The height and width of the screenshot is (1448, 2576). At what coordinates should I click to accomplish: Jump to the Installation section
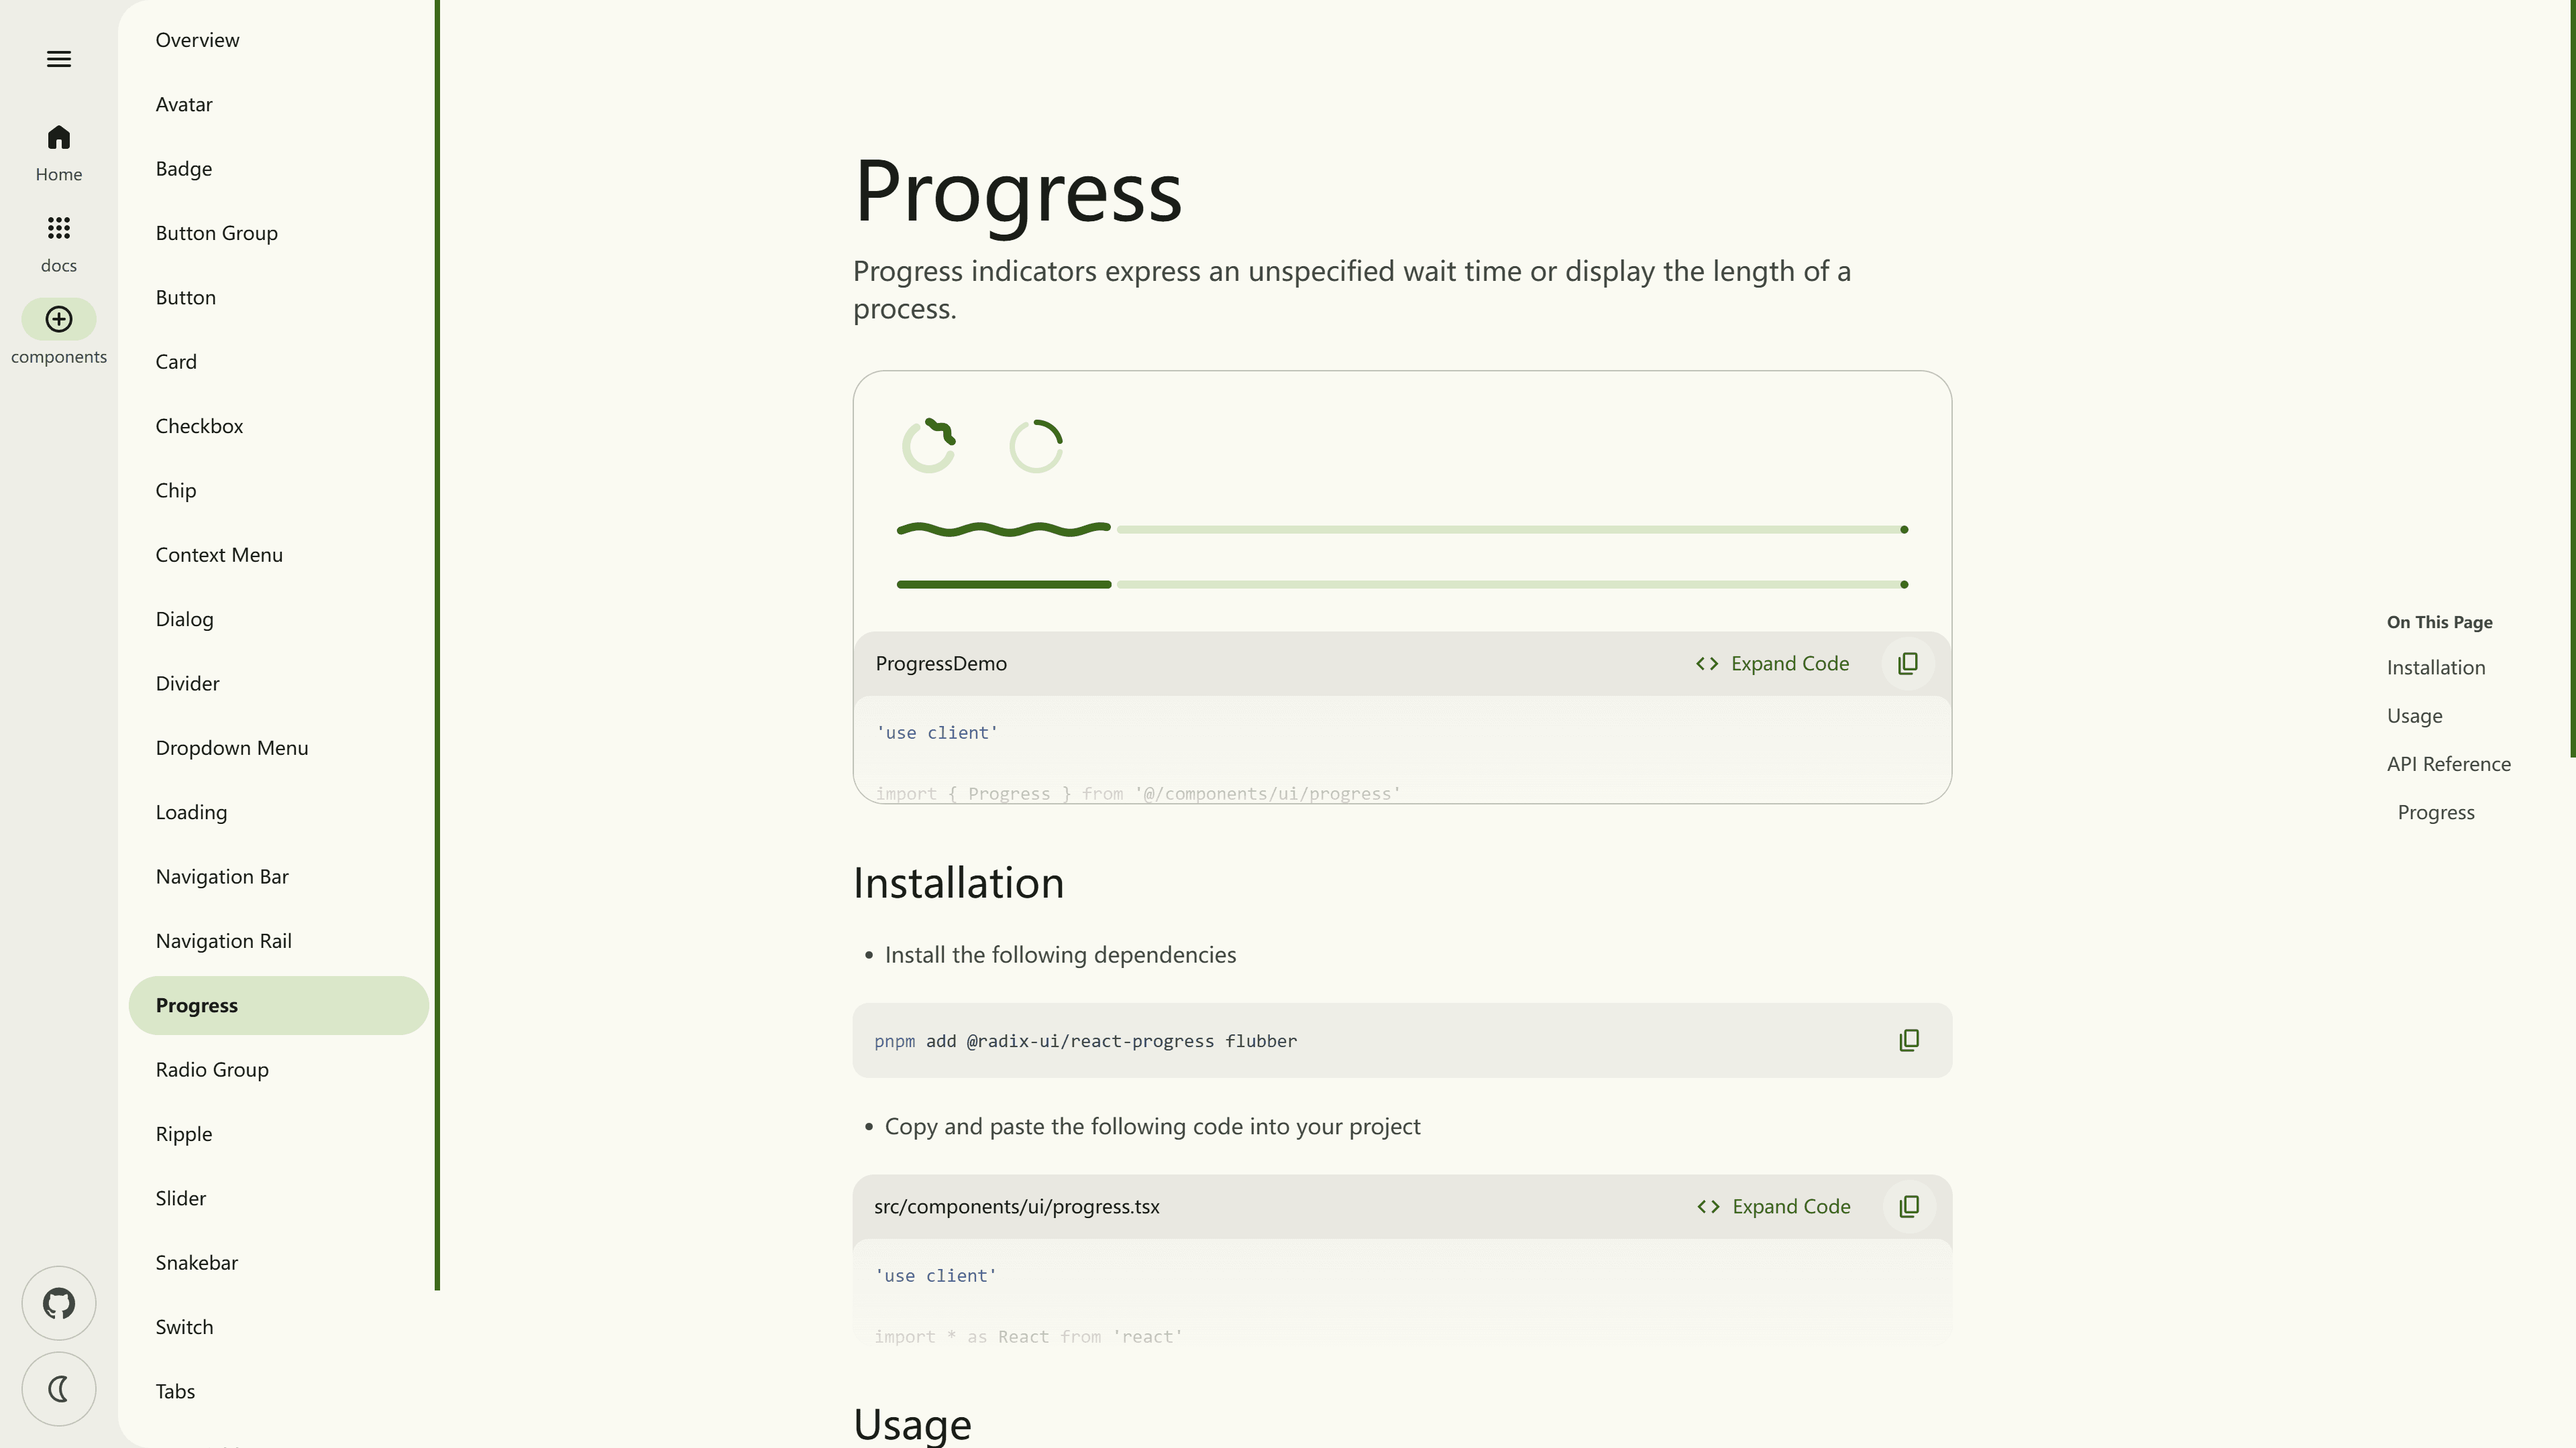tap(2436, 668)
